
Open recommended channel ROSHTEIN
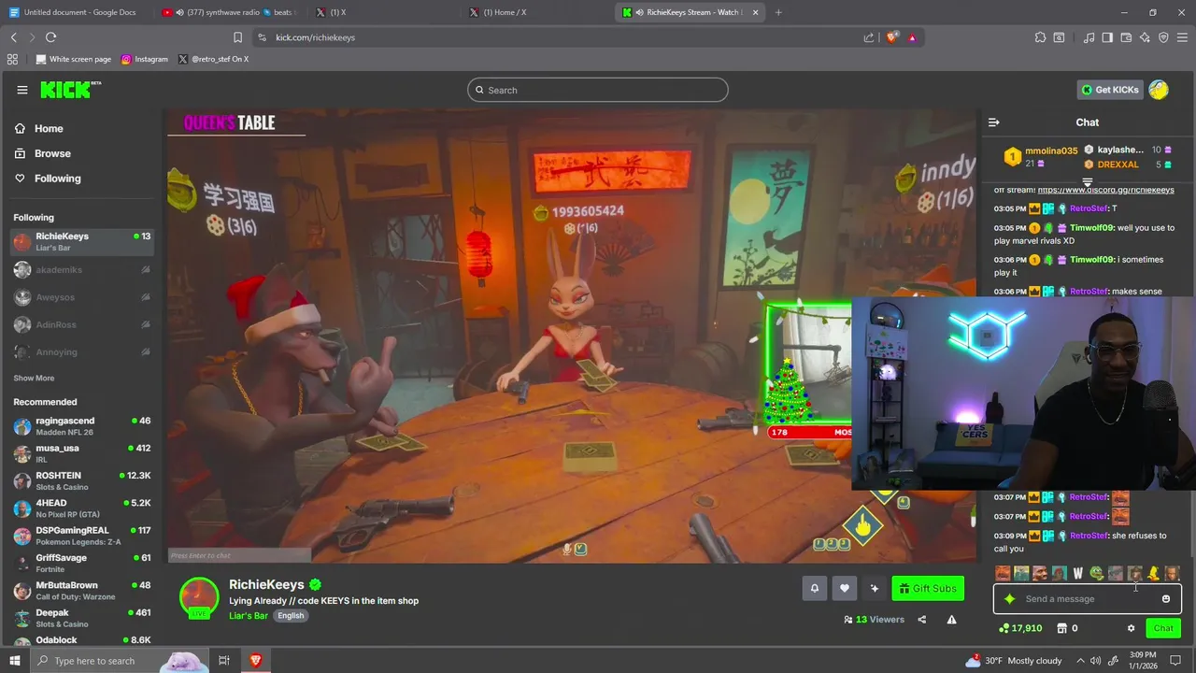pos(82,480)
